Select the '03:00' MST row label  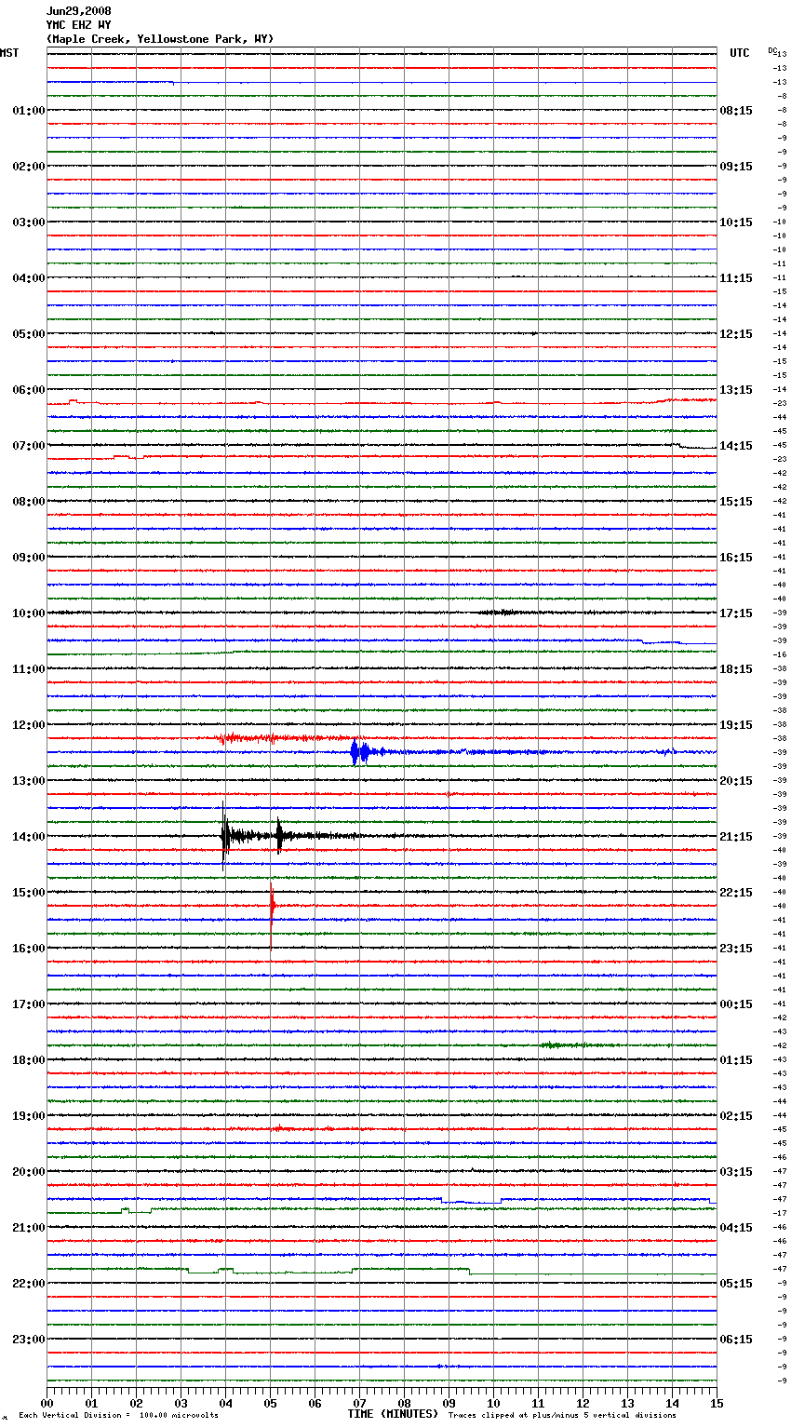[29, 222]
